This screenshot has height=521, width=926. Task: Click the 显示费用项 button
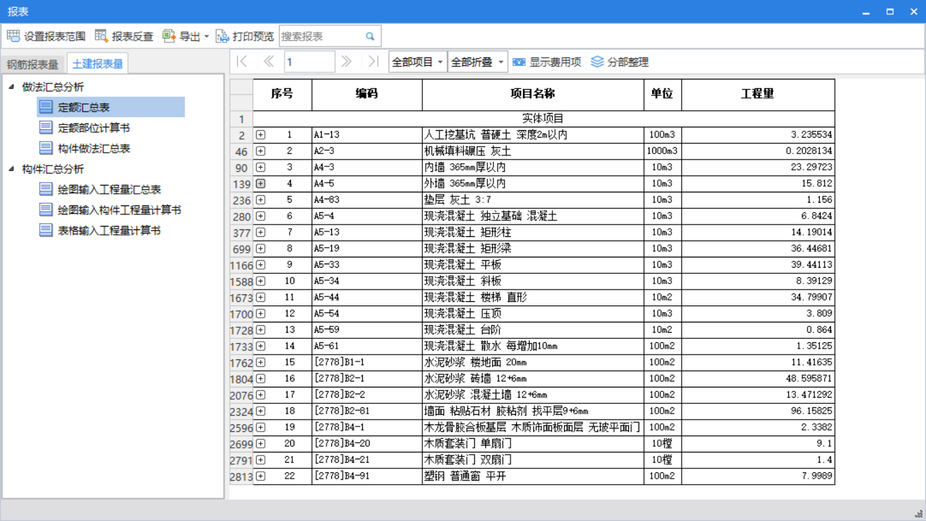point(547,62)
